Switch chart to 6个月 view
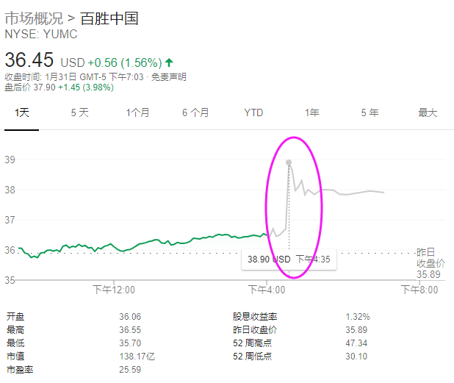Image resolution: width=454 pixels, height=383 pixels. (195, 112)
